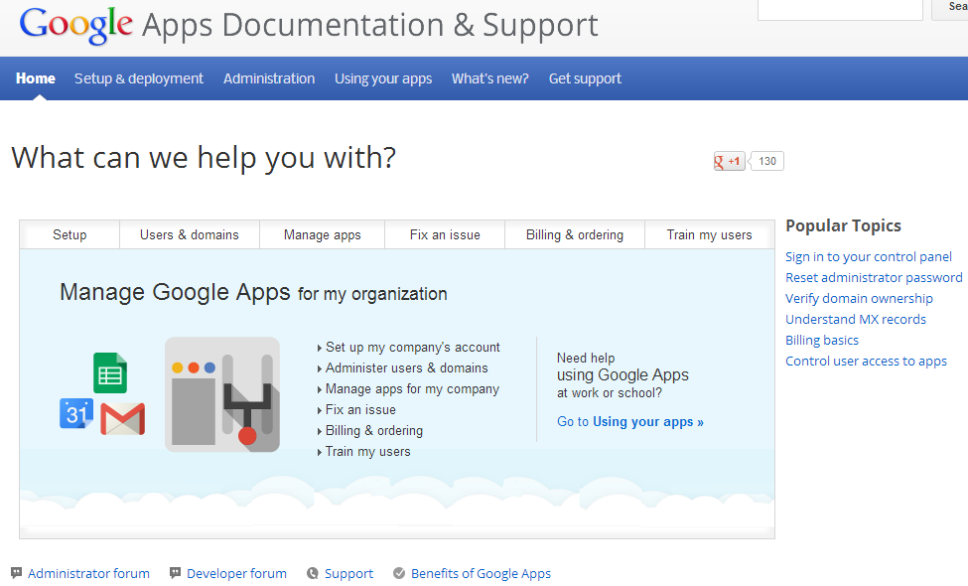
Task: Click the Search button at top right
Action: [x=950, y=9]
